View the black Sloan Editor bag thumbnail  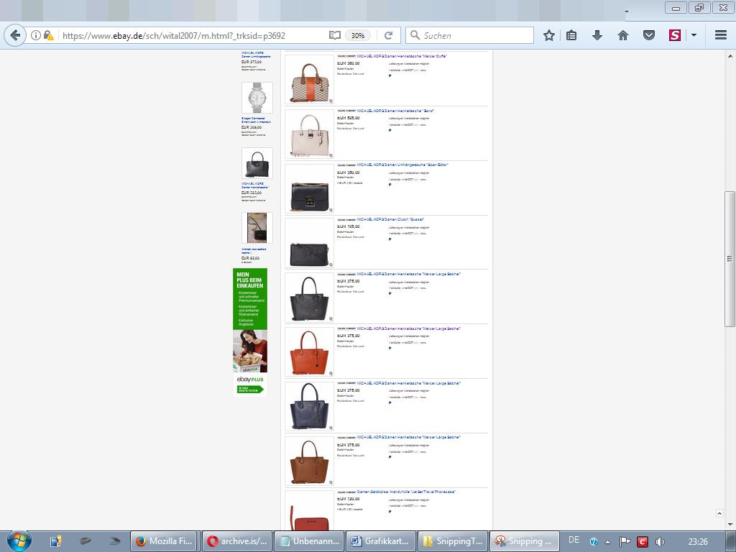pyautogui.click(x=309, y=188)
